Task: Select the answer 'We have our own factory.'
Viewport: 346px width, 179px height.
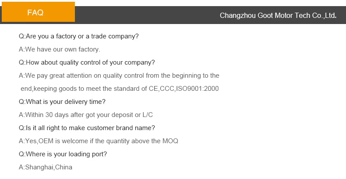Action: pyautogui.click(x=60, y=49)
